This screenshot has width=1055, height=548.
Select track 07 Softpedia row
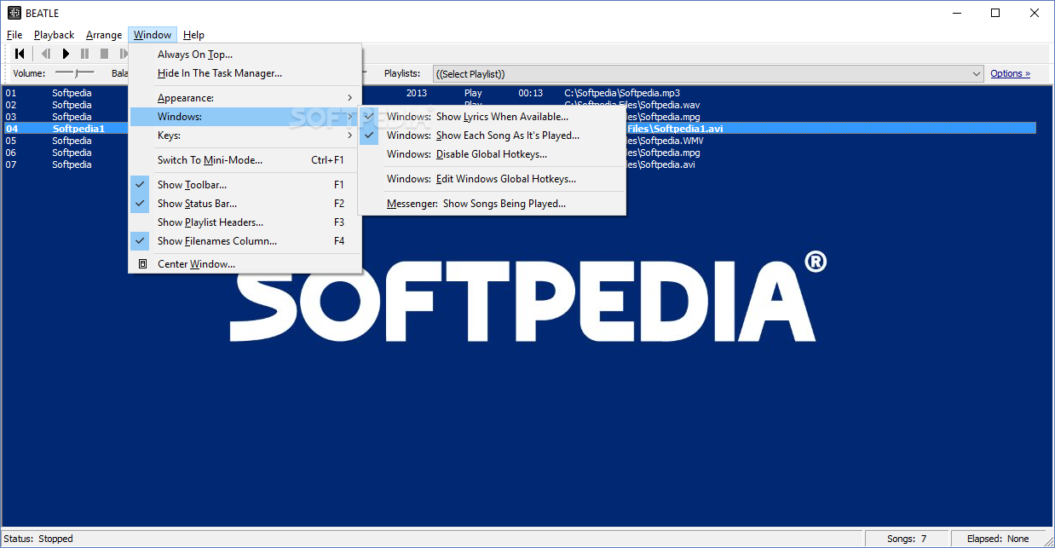[519, 164]
